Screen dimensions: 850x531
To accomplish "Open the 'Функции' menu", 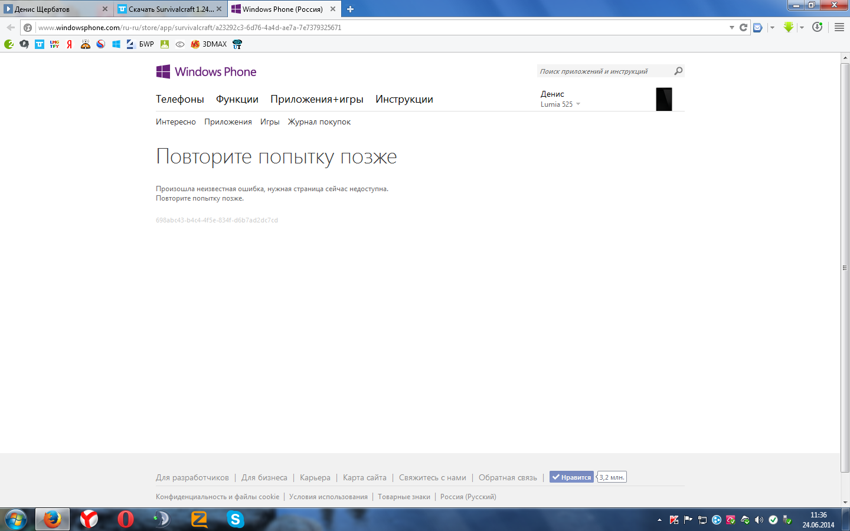I will click(237, 99).
